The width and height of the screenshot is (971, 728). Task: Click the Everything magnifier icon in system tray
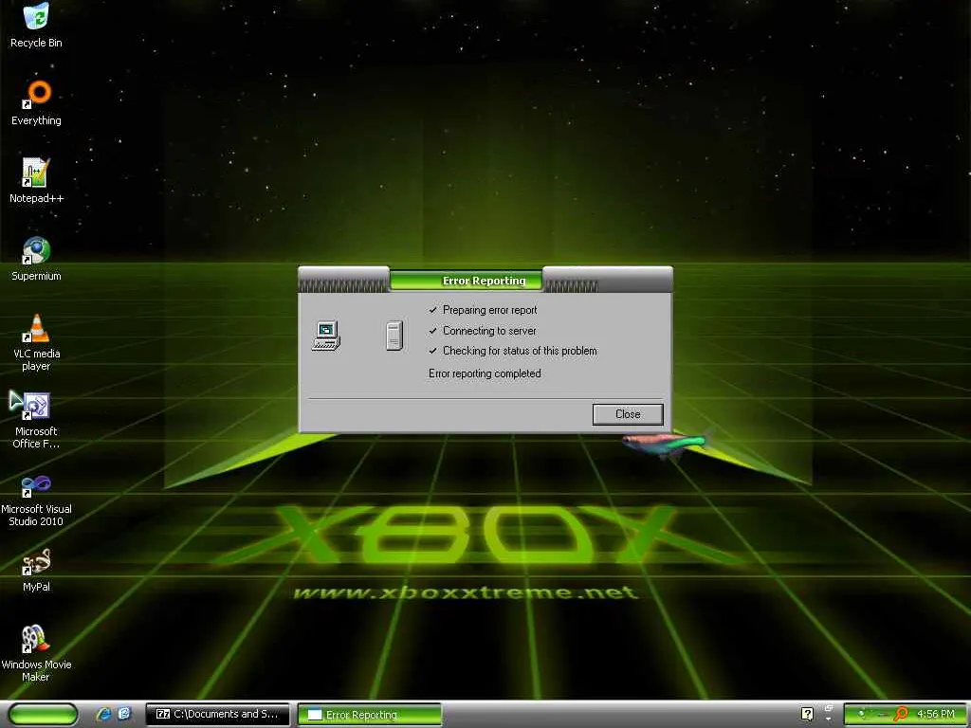pyautogui.click(x=901, y=714)
